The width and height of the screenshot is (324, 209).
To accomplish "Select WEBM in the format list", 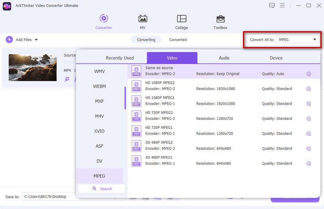I will click(99, 86).
